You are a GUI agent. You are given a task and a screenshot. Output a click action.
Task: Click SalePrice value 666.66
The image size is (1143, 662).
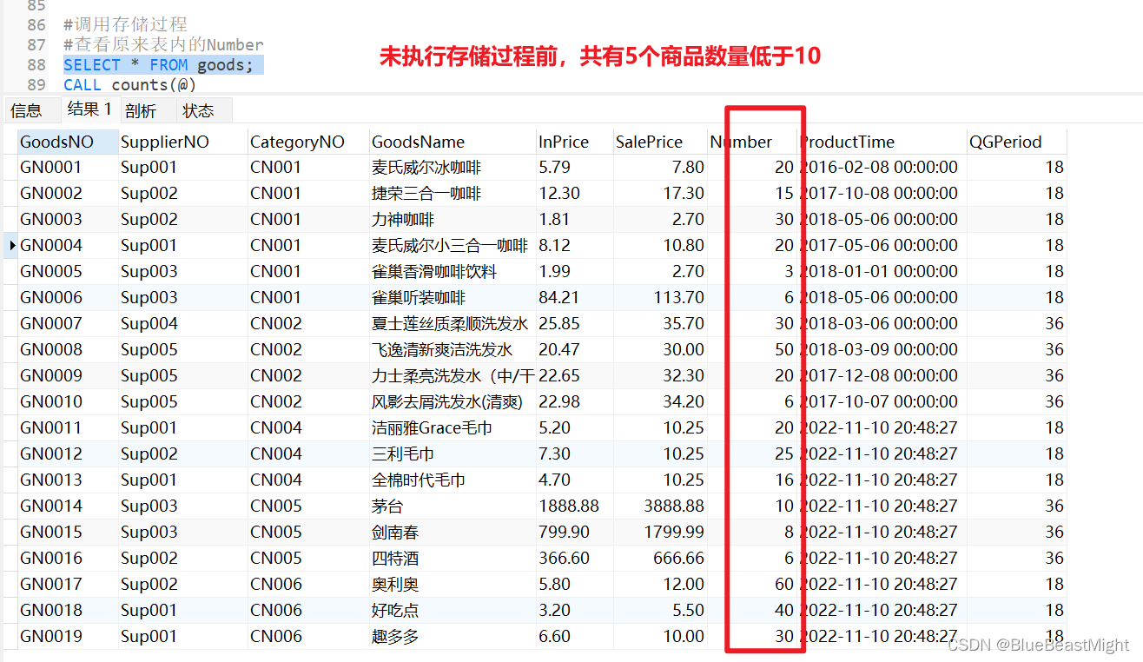tap(678, 558)
